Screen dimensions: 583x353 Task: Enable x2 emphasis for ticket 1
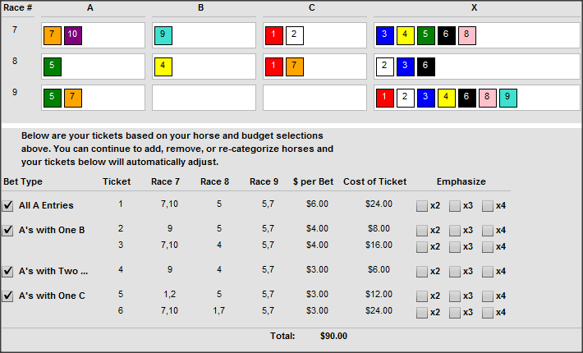coord(422,205)
